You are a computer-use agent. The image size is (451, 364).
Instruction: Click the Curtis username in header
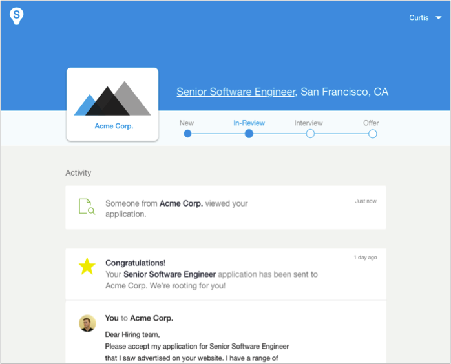pos(419,18)
